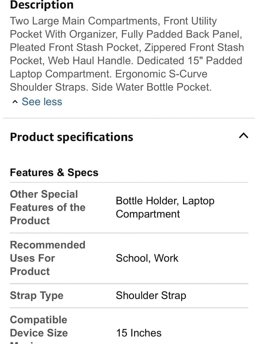Screen dimensions: 258x344
Task: Tap divider line above Strap Type row
Action: tap(129, 284)
